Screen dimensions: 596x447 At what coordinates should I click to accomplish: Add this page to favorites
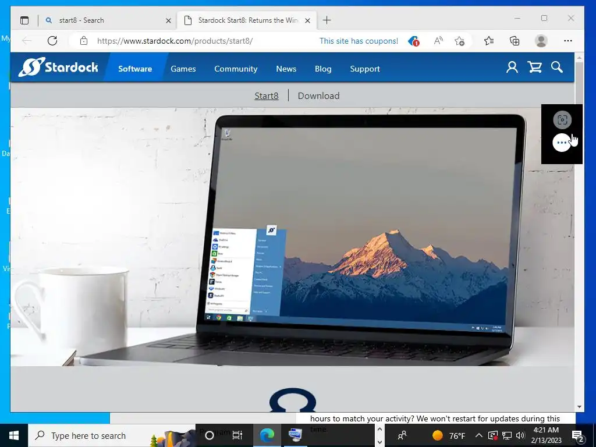[x=460, y=41]
